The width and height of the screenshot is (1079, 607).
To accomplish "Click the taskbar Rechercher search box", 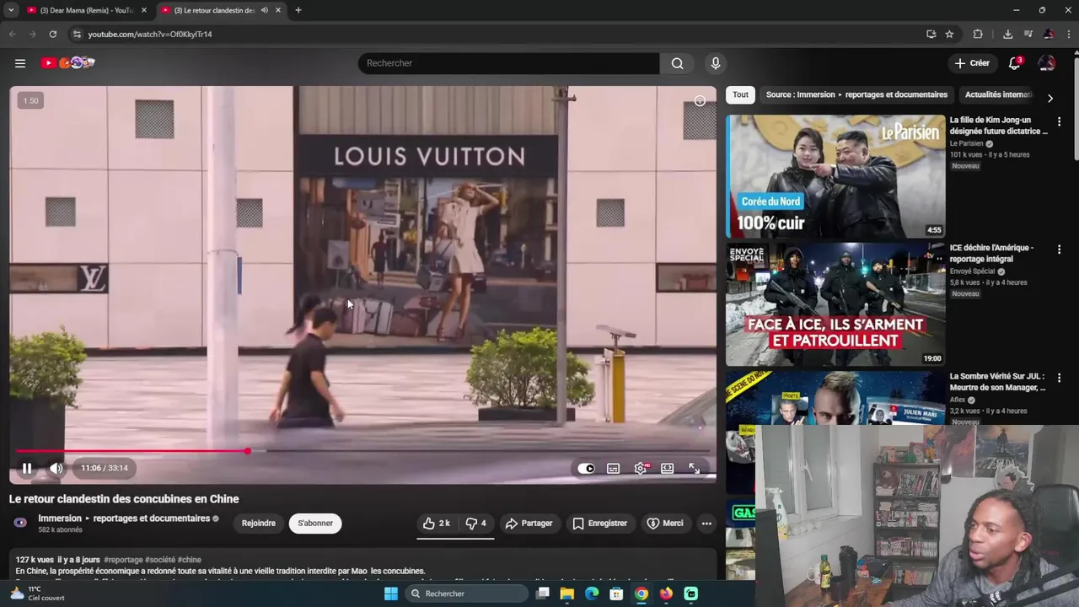I will (x=466, y=594).
